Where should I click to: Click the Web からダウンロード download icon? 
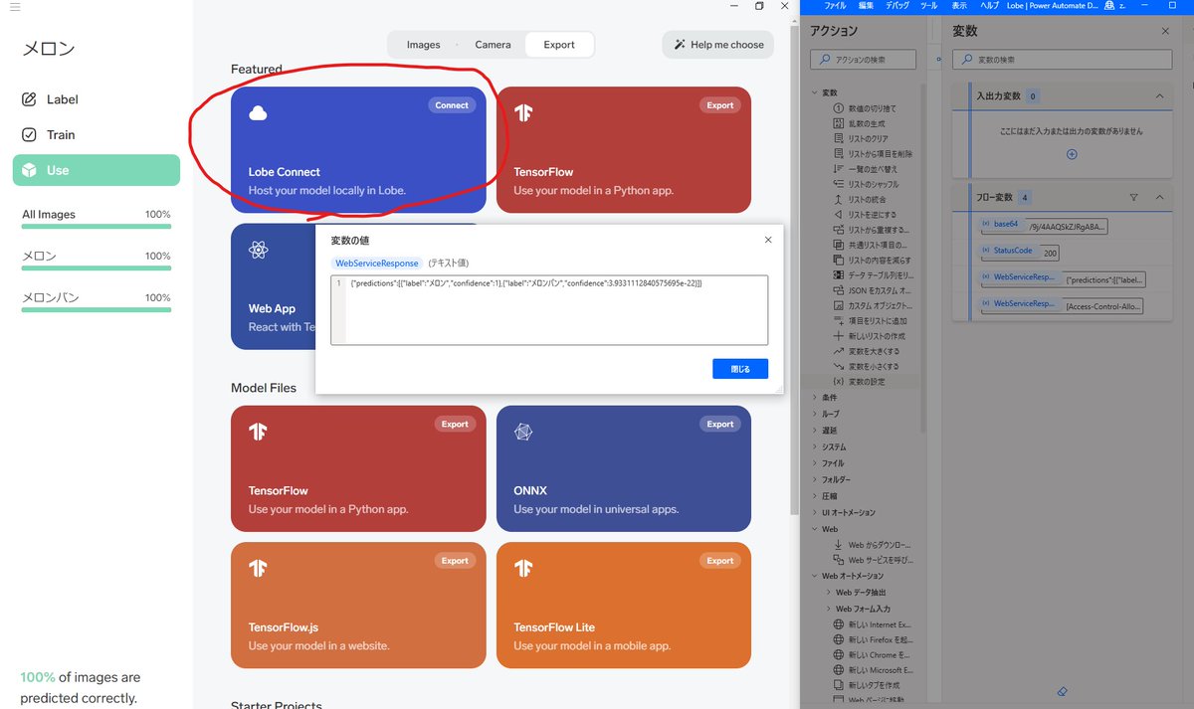839,545
